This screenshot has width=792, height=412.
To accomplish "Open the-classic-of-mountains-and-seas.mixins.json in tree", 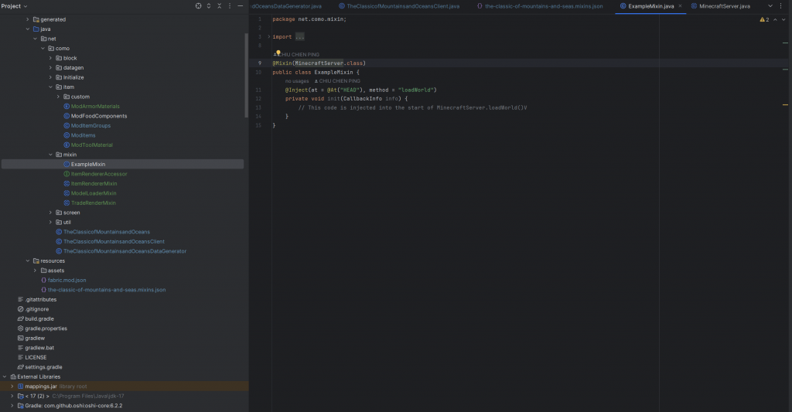I will (x=107, y=290).
